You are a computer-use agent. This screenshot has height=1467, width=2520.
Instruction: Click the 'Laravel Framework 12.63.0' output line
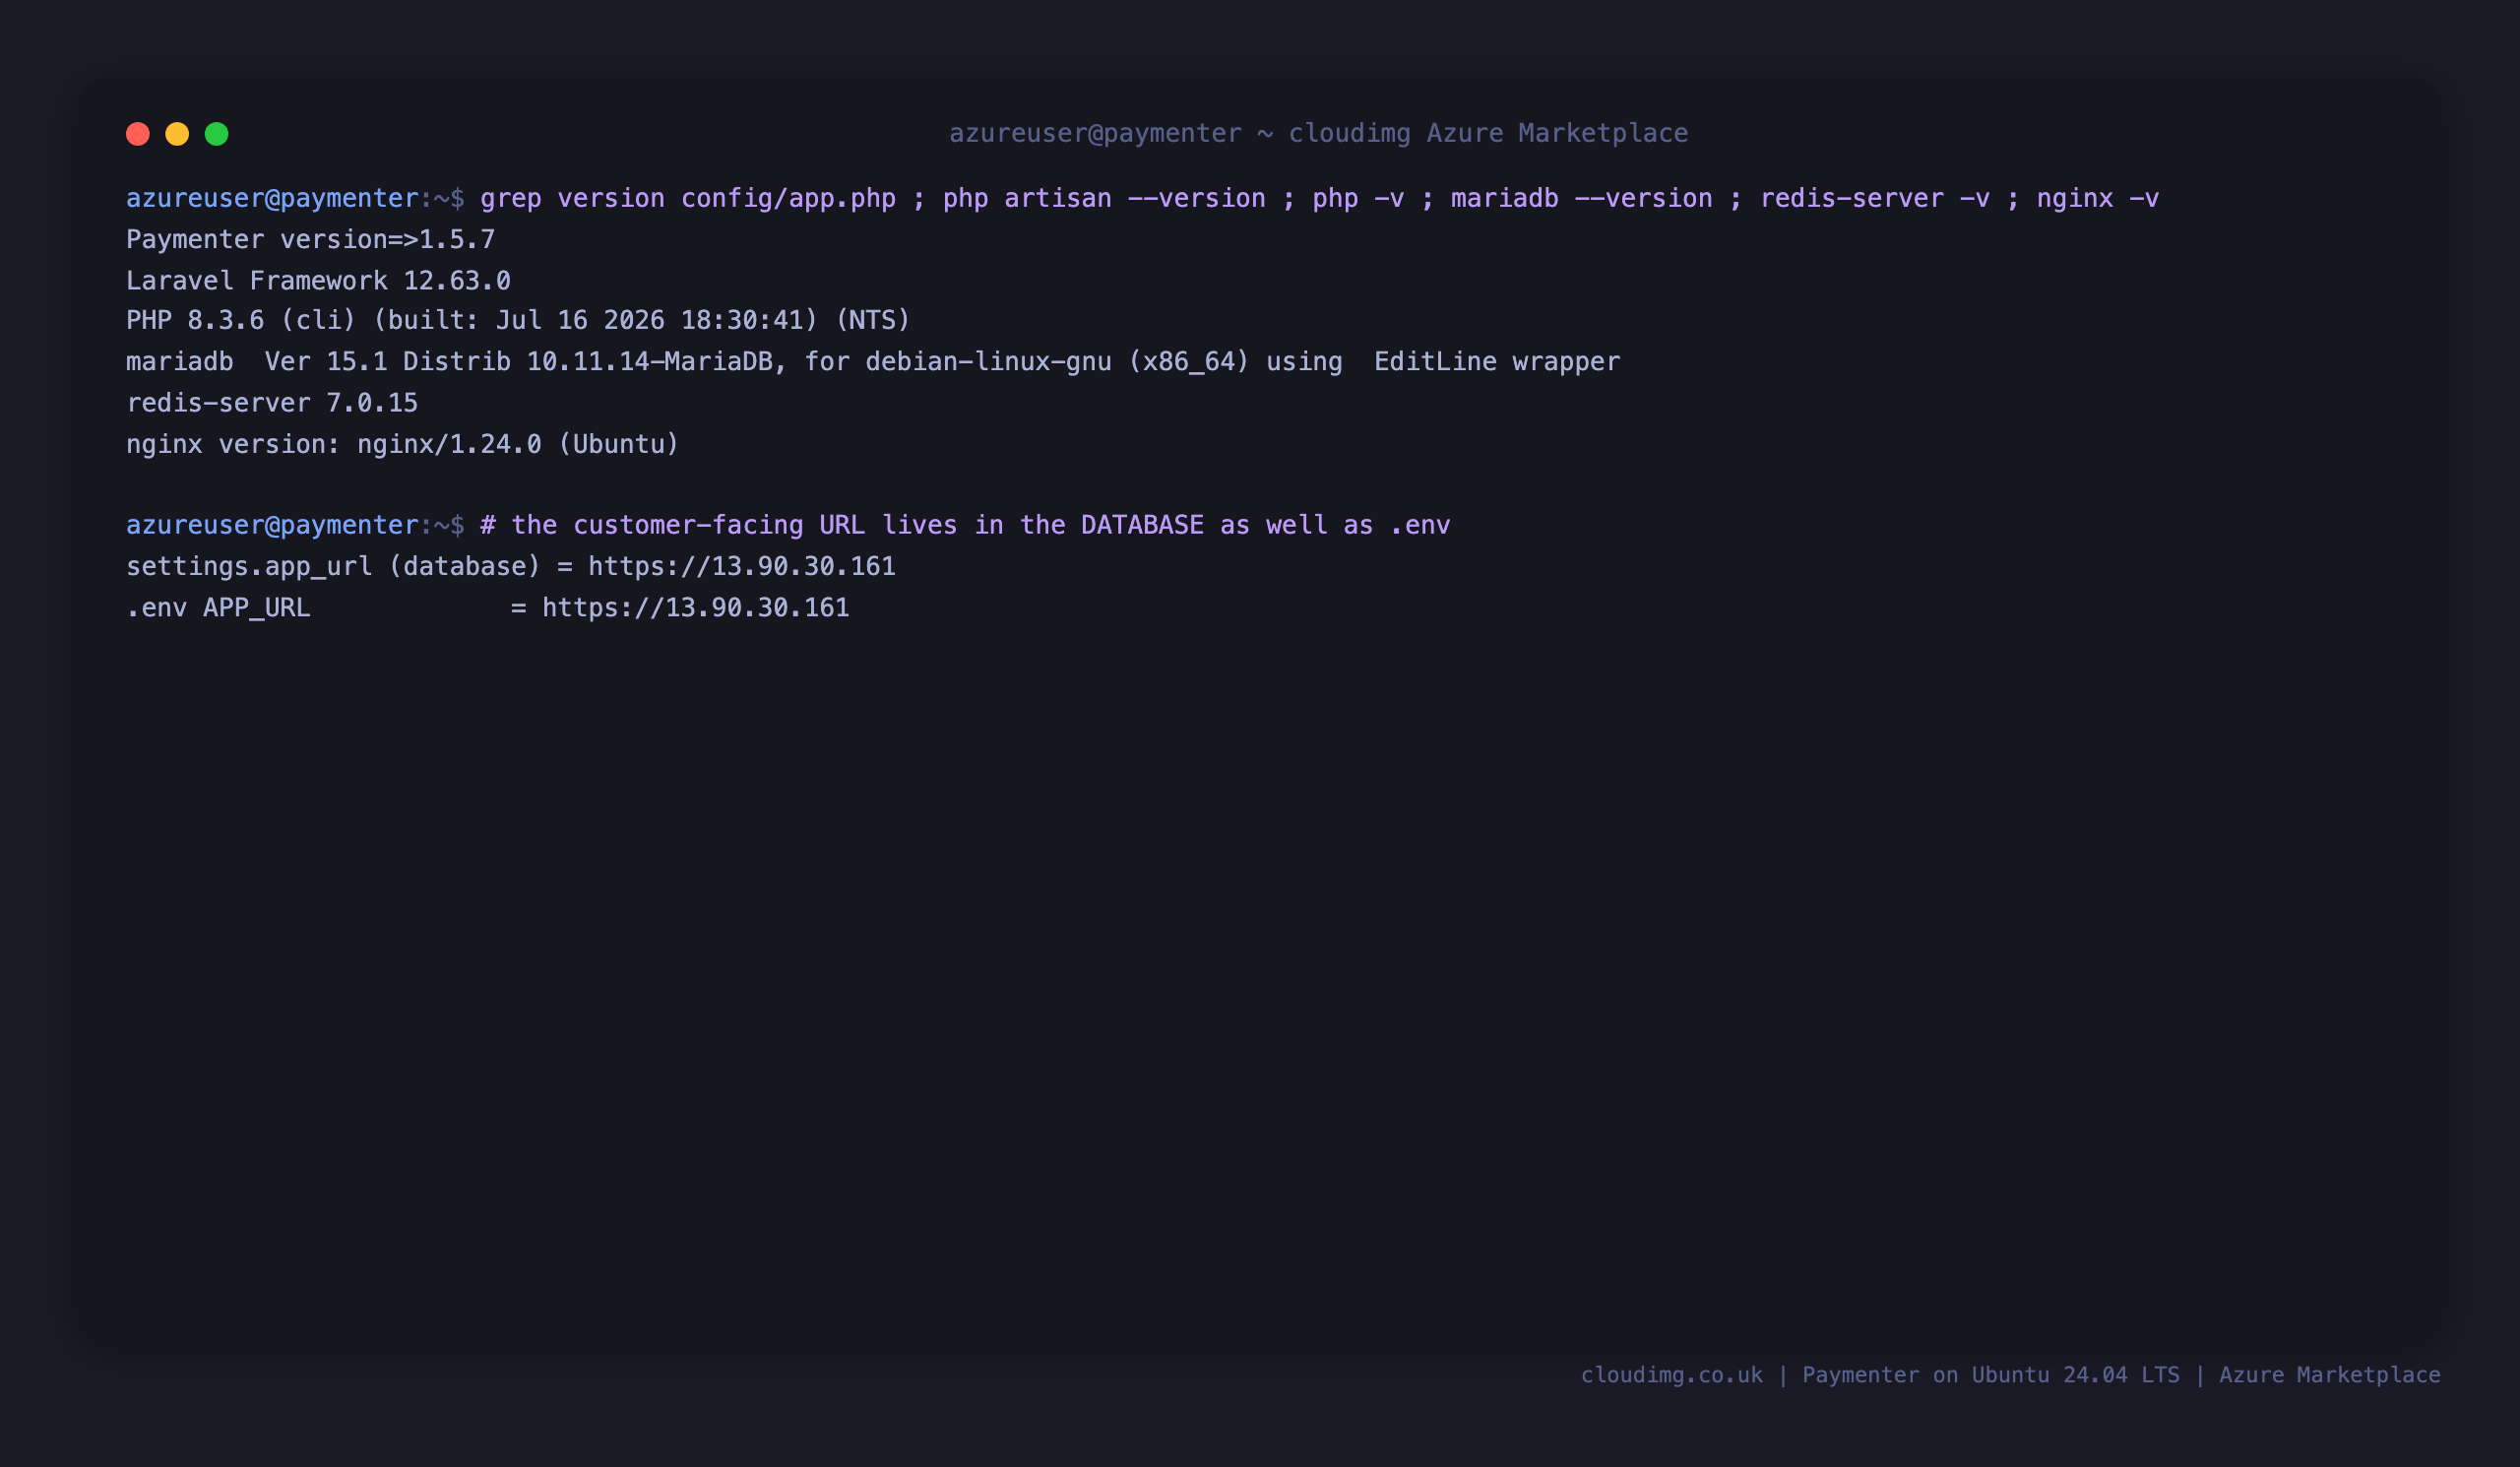[x=318, y=280]
